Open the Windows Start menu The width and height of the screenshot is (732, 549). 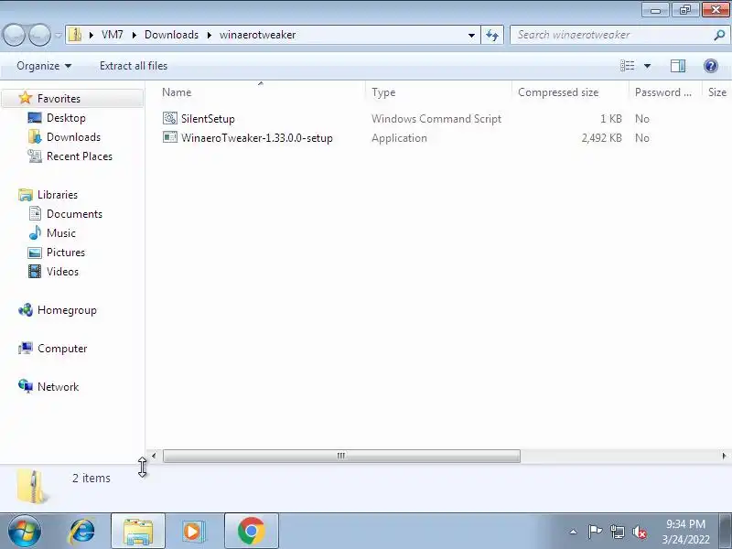[x=24, y=532]
